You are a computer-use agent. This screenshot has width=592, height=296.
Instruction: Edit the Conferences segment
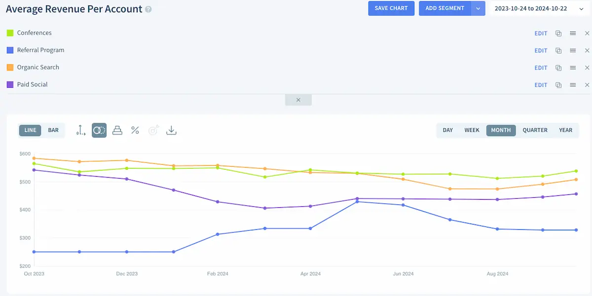(x=541, y=34)
